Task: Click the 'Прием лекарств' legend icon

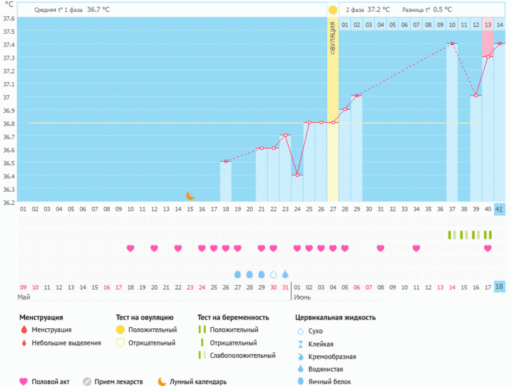Action: pos(87,381)
